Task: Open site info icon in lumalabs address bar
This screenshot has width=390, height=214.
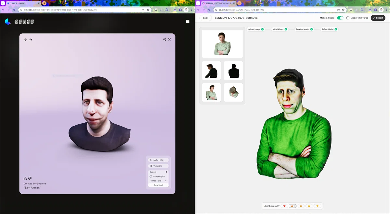Action: [21, 10]
